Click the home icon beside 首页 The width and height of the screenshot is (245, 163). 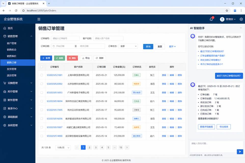5,28
